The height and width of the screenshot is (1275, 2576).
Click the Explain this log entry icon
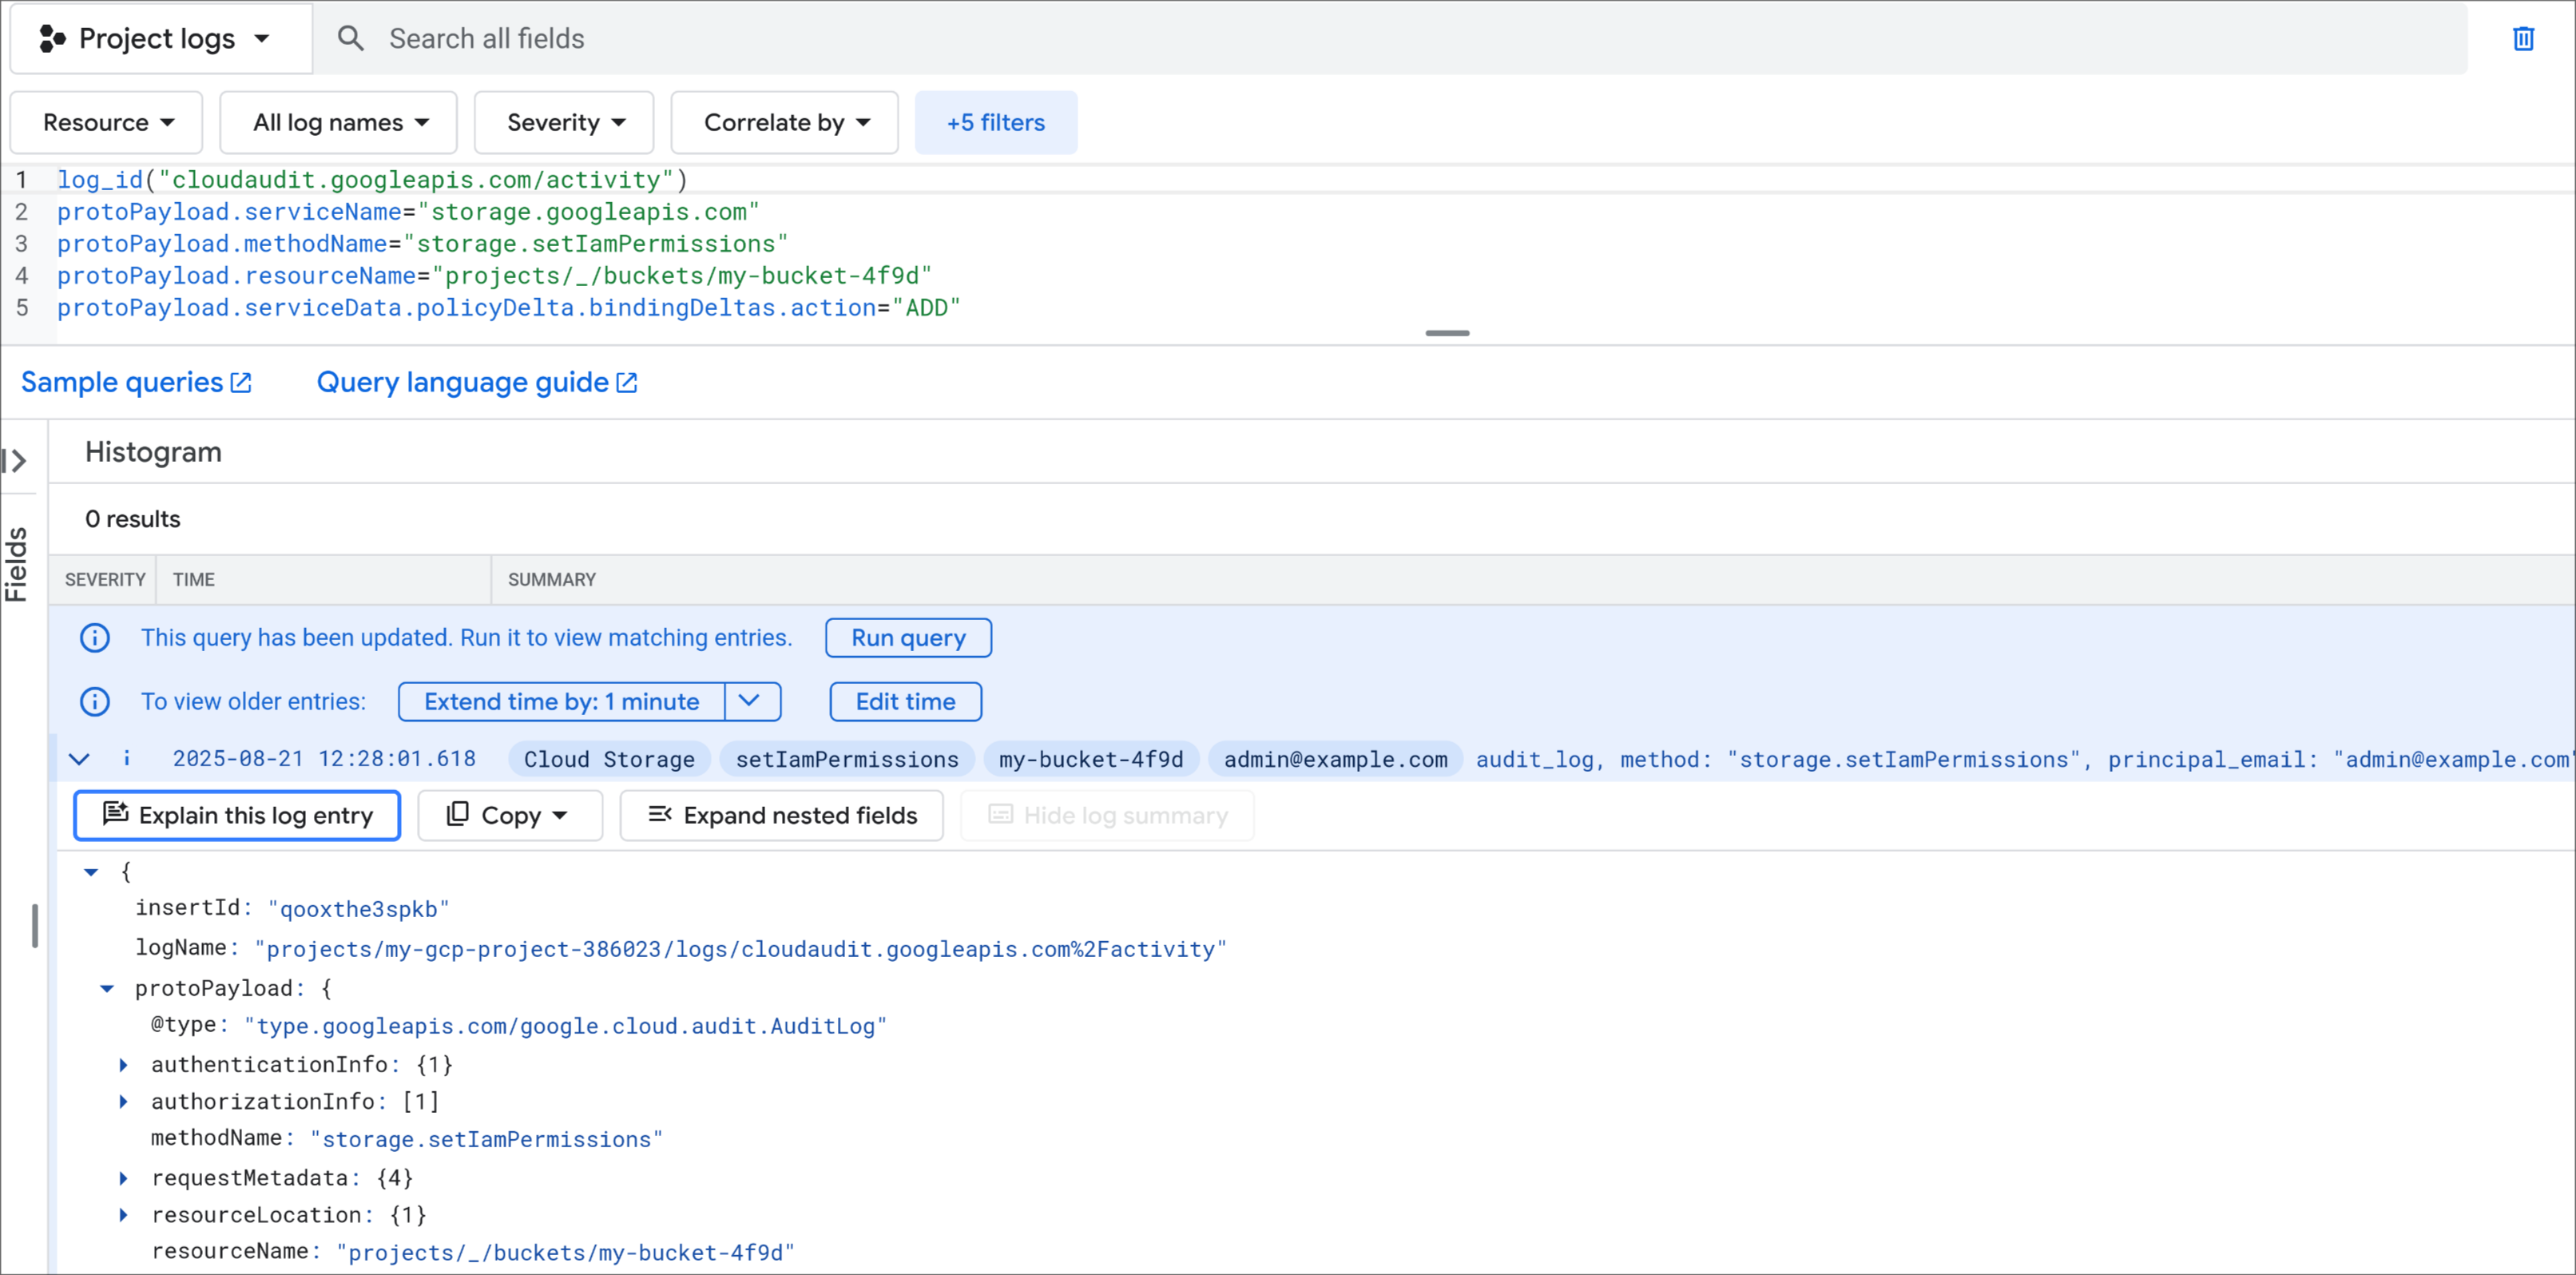click(115, 815)
